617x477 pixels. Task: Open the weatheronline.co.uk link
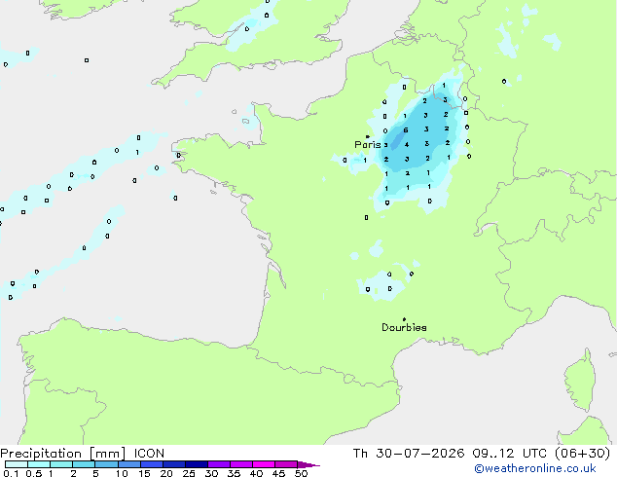pos(535,468)
